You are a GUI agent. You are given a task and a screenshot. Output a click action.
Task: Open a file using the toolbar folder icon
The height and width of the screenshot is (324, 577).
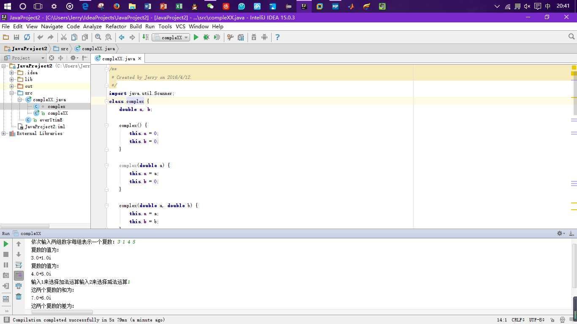point(6,37)
